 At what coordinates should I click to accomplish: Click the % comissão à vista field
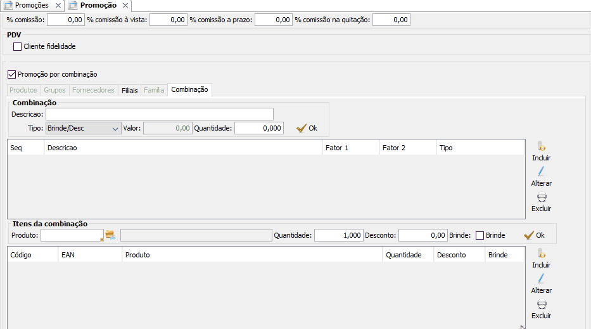tap(168, 20)
